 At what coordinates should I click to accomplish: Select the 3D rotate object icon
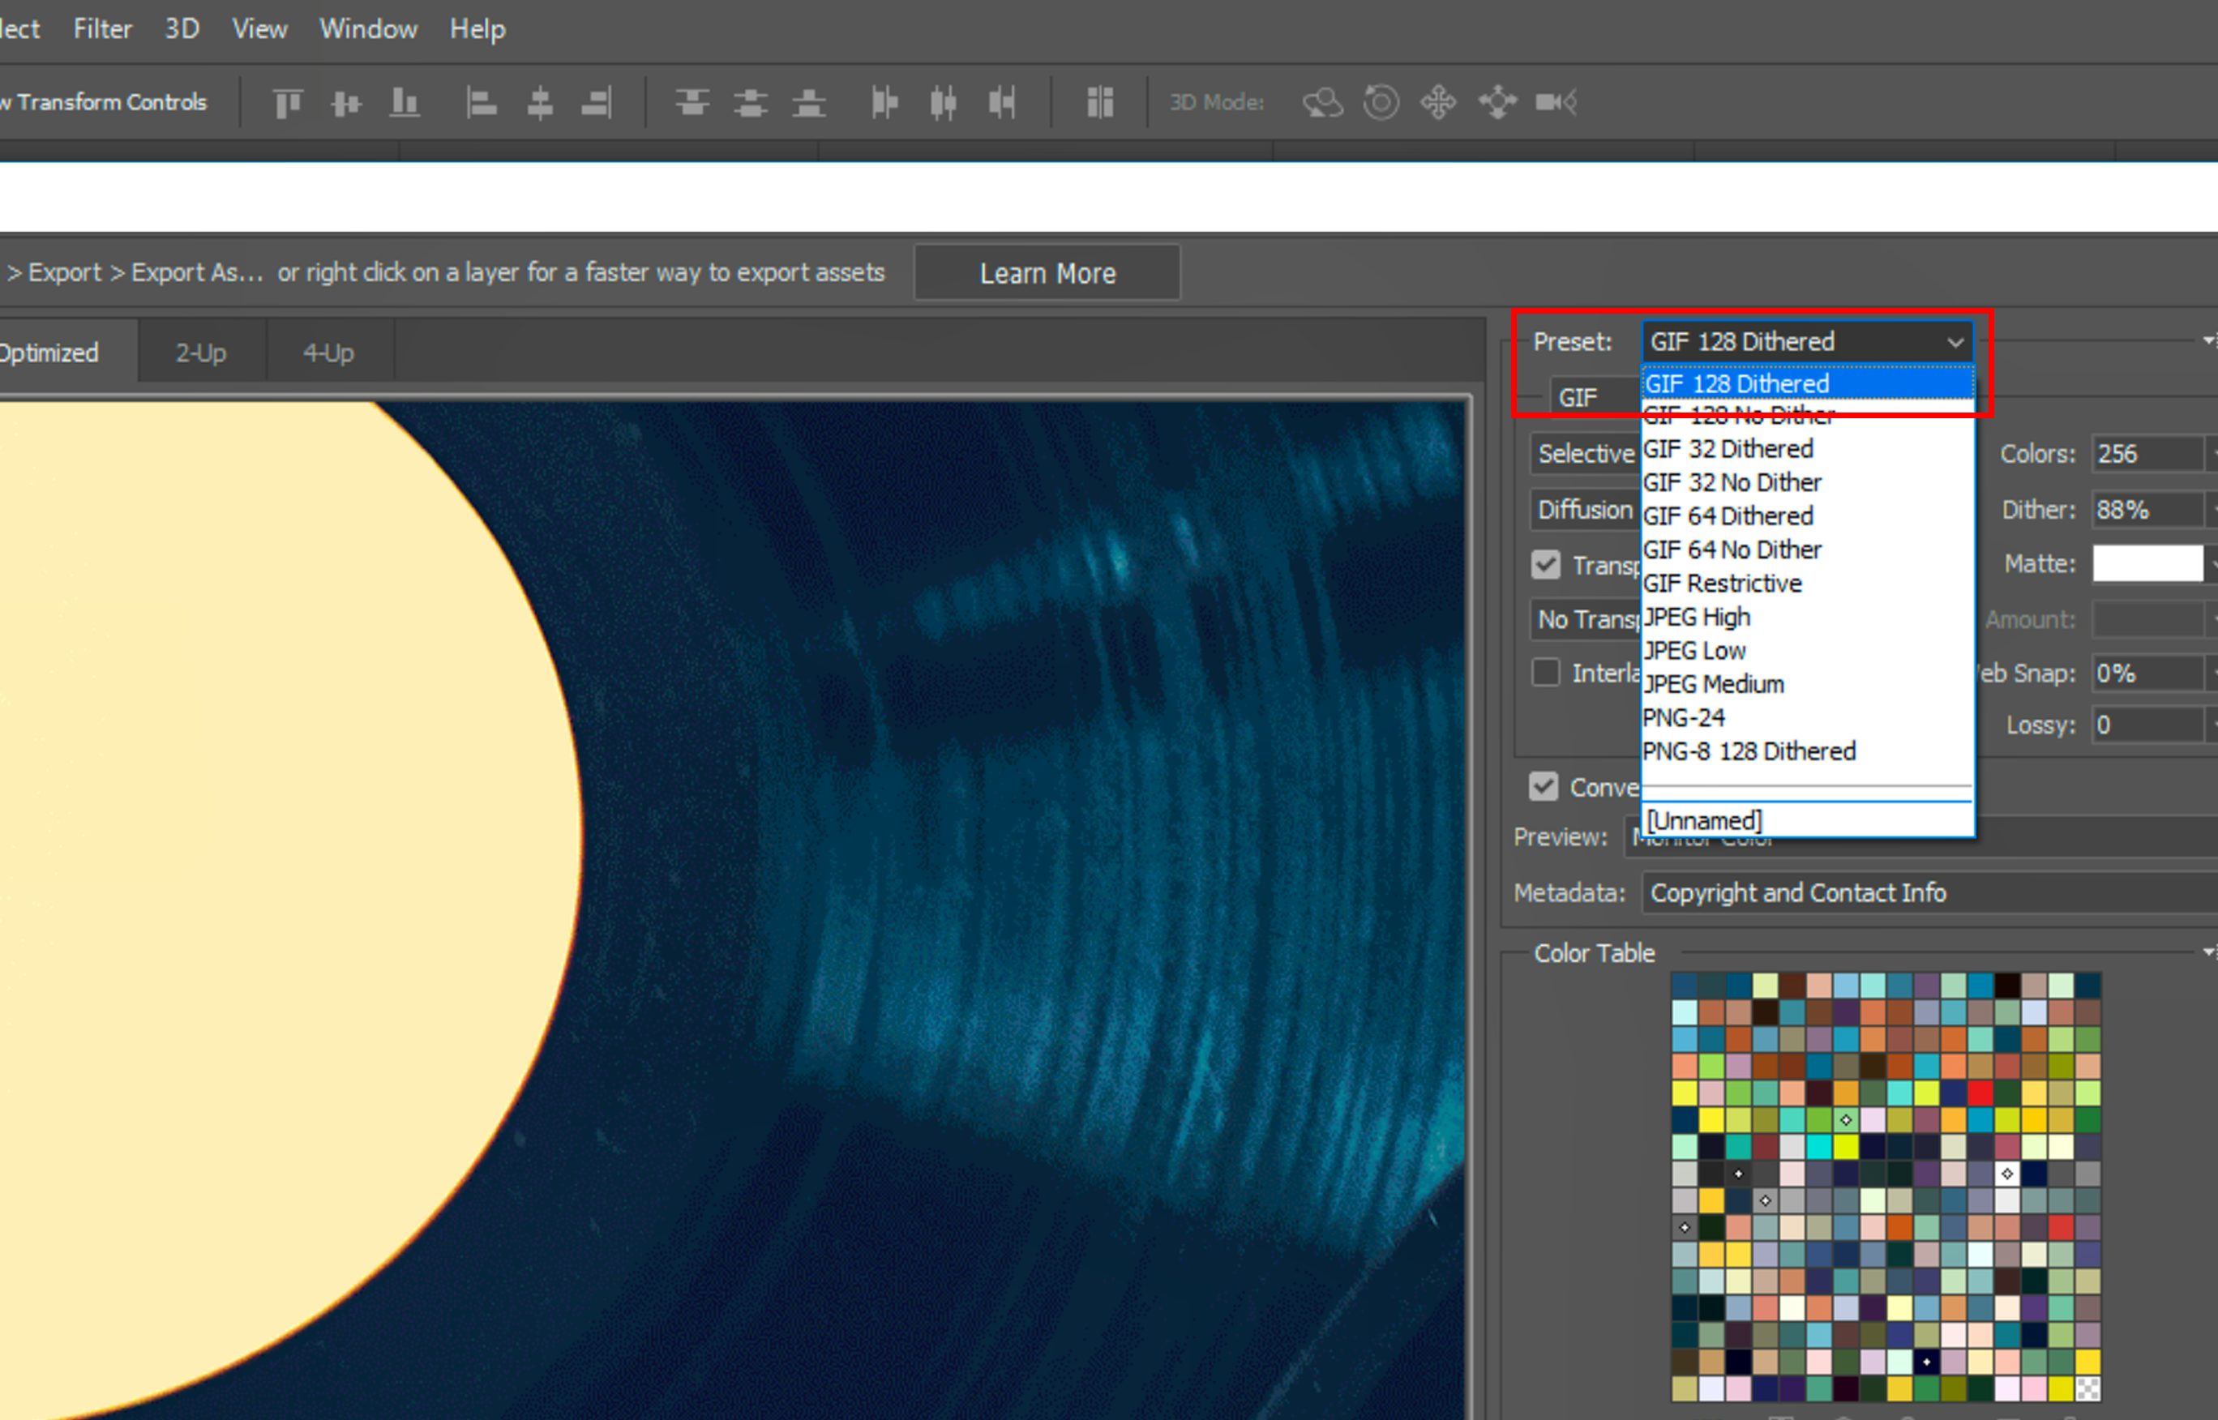(1321, 102)
